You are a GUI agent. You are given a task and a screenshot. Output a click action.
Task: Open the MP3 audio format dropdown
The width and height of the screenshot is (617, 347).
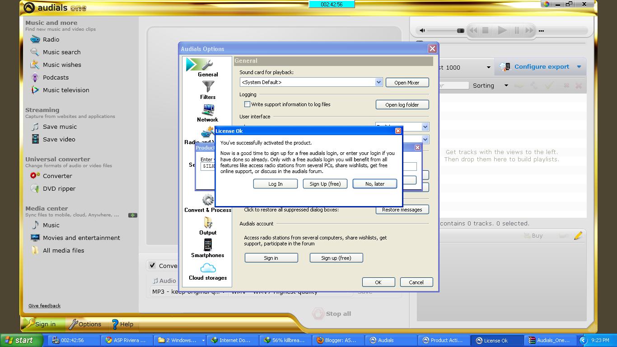point(188,291)
